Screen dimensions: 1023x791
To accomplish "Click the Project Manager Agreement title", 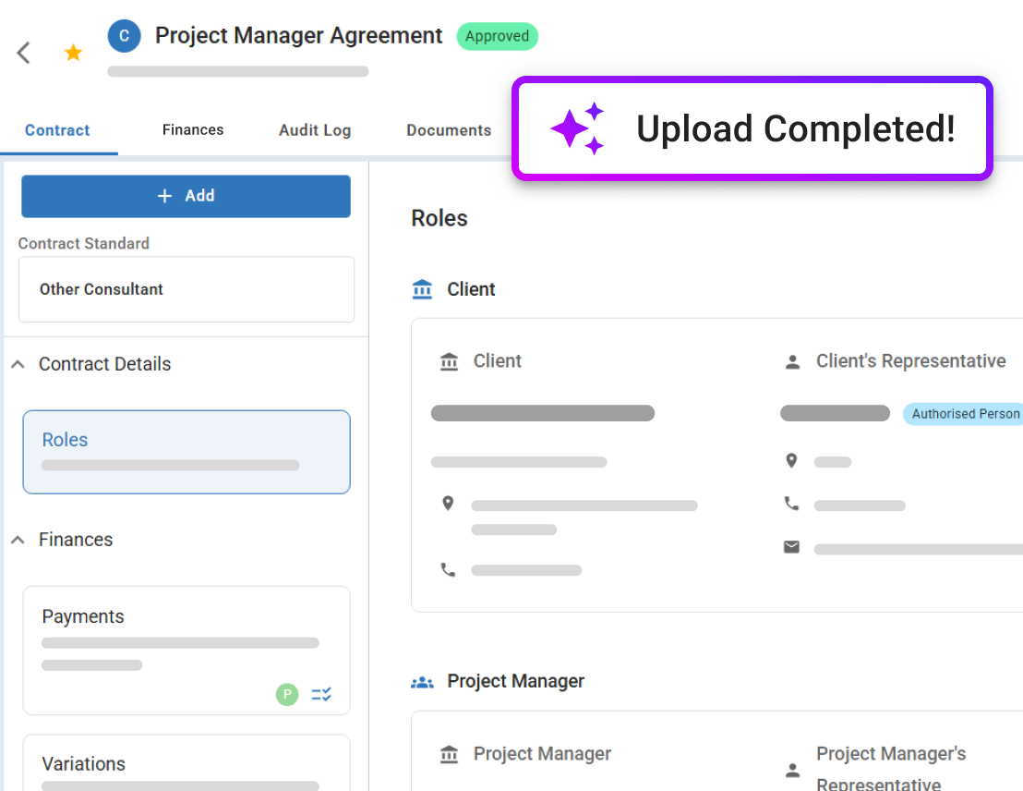I will click(x=298, y=35).
